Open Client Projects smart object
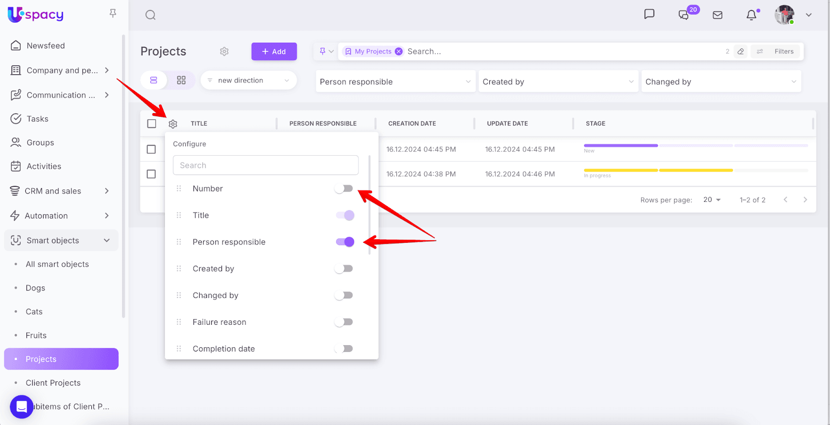The height and width of the screenshot is (425, 830). pos(53,383)
